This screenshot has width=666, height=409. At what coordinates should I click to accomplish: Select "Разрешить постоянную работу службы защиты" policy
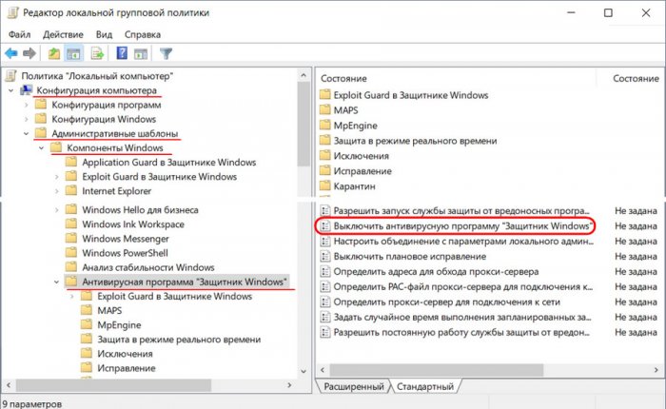point(461,332)
